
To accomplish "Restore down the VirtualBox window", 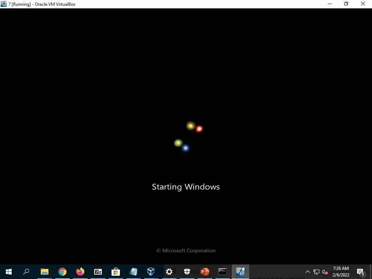I will click(x=346, y=4).
